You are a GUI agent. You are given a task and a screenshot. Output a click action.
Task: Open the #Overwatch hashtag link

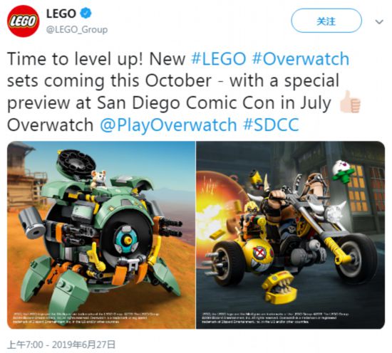[301, 59]
